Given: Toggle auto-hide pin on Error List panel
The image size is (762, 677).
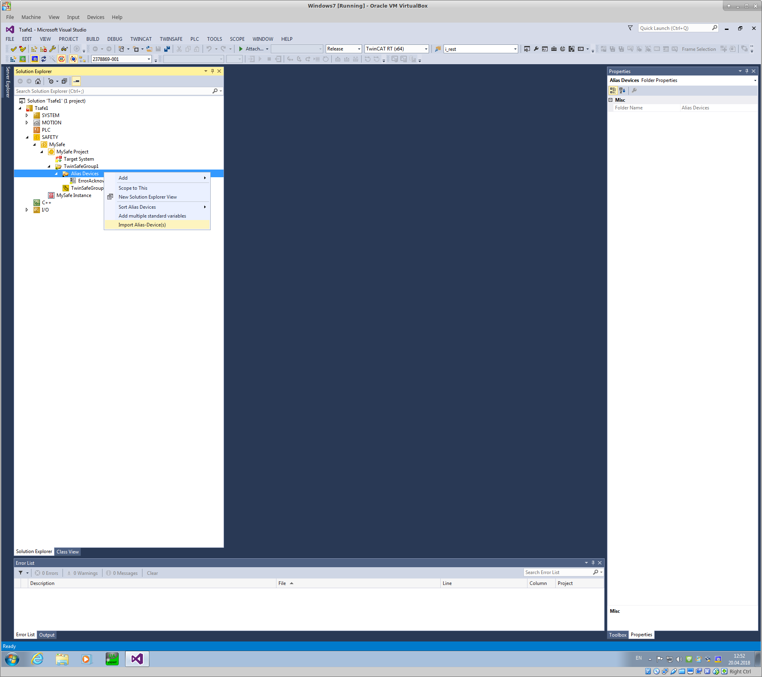Looking at the screenshot, I should point(593,563).
